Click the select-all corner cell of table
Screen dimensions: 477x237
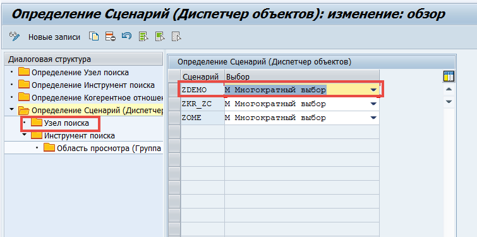coord(174,76)
